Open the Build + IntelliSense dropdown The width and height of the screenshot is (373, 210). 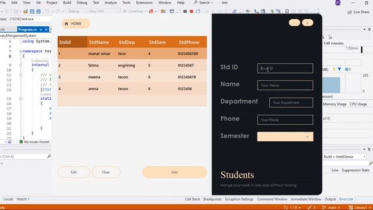[x=344, y=157]
